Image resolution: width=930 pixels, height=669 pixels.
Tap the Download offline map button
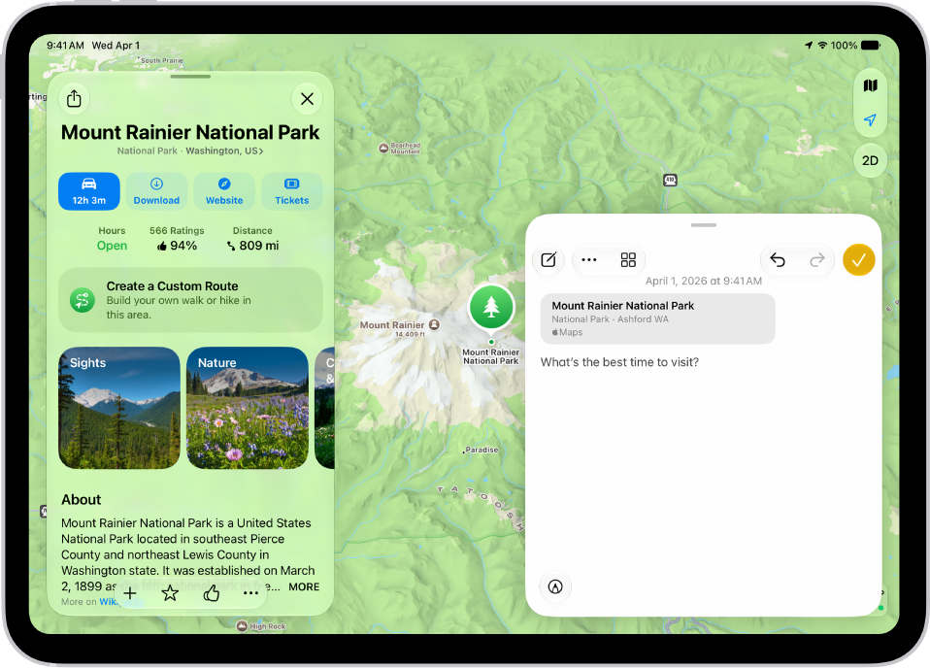click(156, 191)
